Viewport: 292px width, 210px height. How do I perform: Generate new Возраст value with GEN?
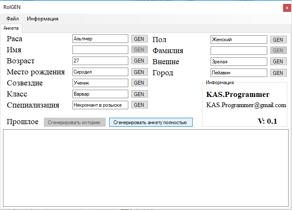click(139, 61)
